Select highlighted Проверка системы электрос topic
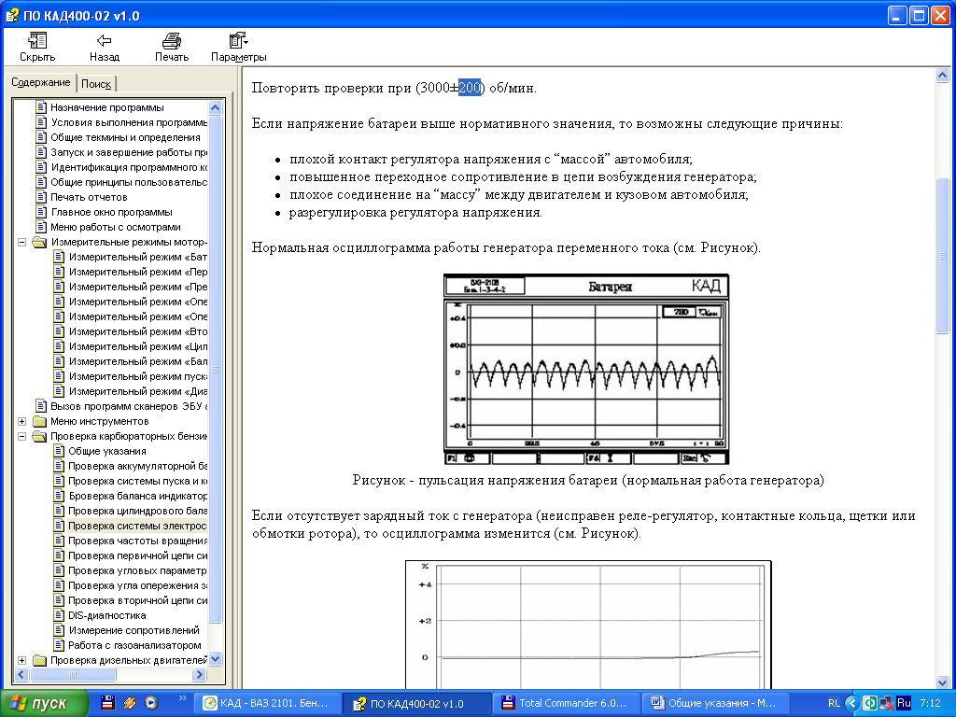The height and width of the screenshot is (717, 956). tap(137, 526)
